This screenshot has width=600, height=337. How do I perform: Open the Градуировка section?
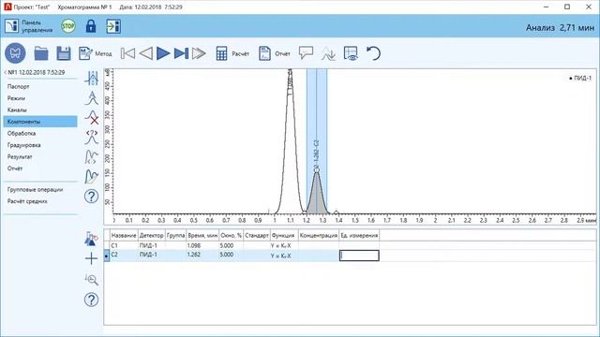(x=23, y=145)
